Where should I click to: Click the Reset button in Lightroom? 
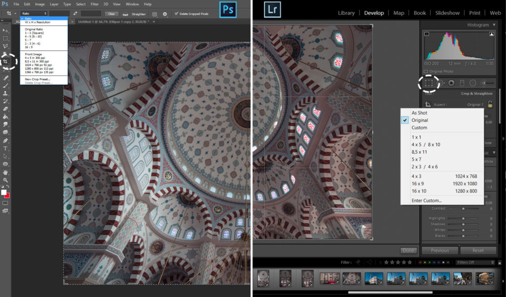[478, 250]
